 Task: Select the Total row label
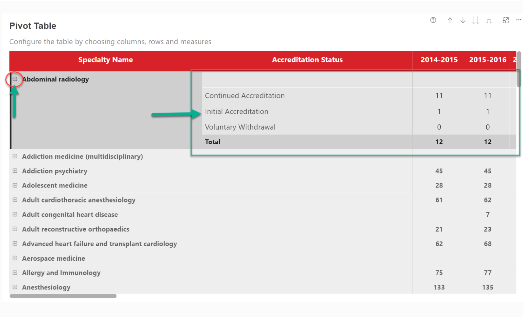213,142
